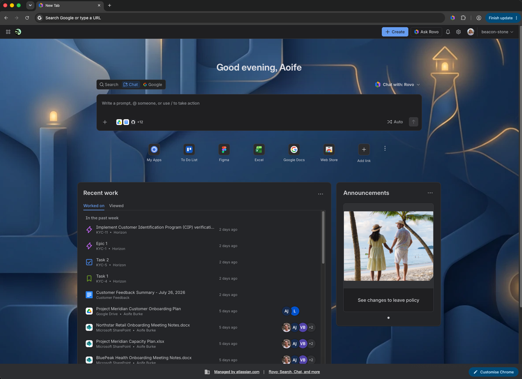Open the user avatar profile menu
The image size is (522, 379).
point(470,32)
